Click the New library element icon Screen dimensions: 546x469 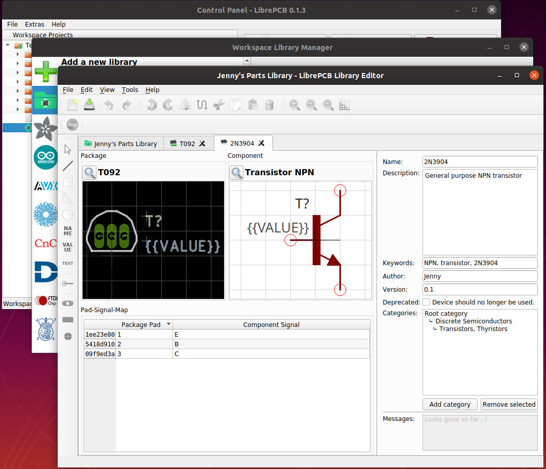coord(72,105)
